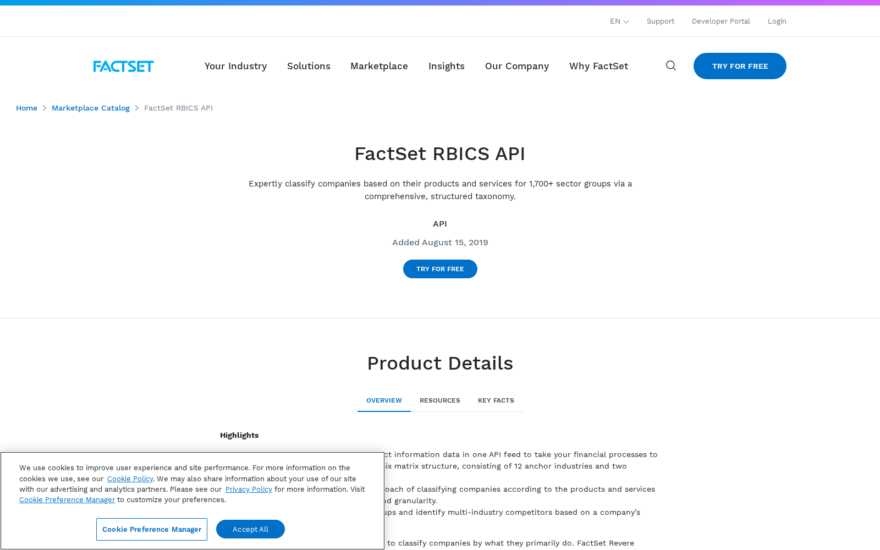This screenshot has width=880, height=550.
Task: Go to Developer Portal
Action: coord(721,21)
